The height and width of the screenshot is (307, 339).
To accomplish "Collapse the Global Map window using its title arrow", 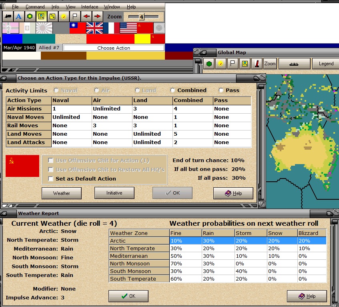I will coord(204,52).
